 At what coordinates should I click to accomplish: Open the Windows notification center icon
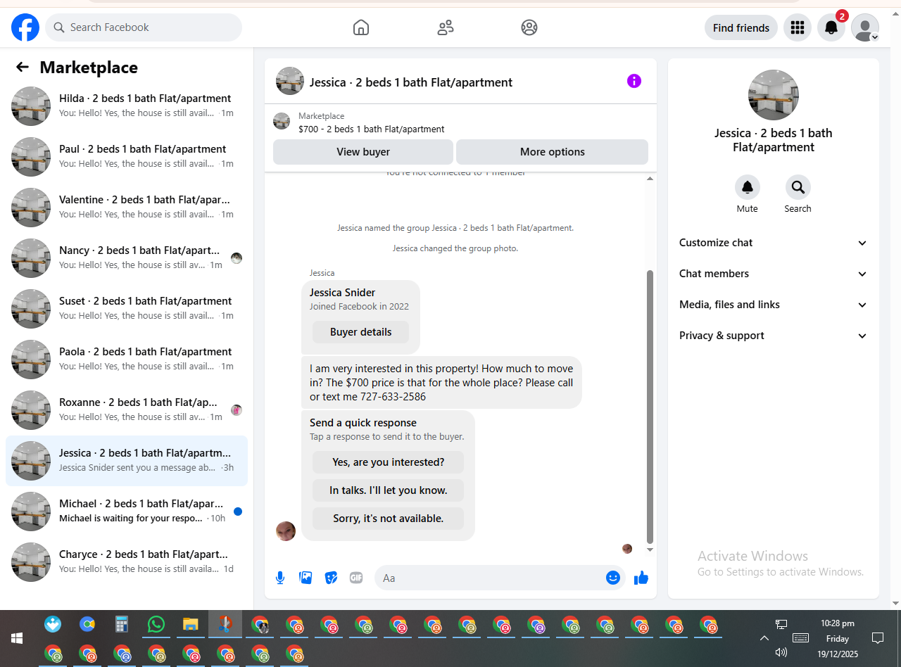pyautogui.click(x=878, y=638)
